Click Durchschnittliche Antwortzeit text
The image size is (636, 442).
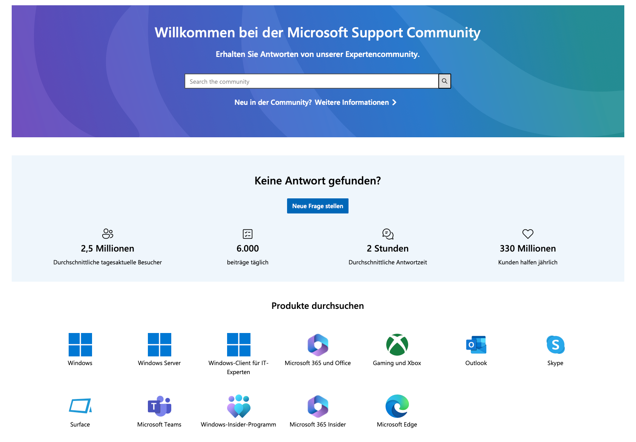388,262
